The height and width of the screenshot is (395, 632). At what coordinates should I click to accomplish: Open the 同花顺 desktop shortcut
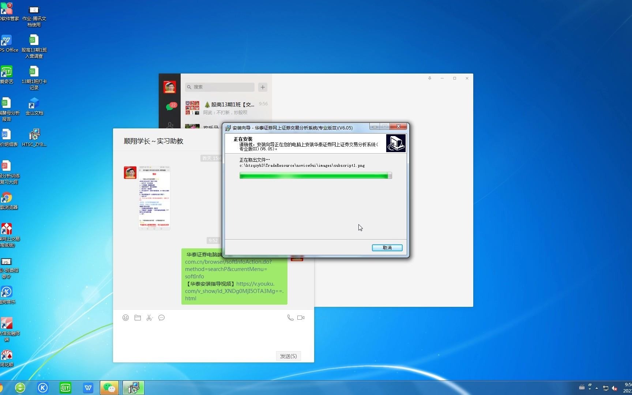7,358
